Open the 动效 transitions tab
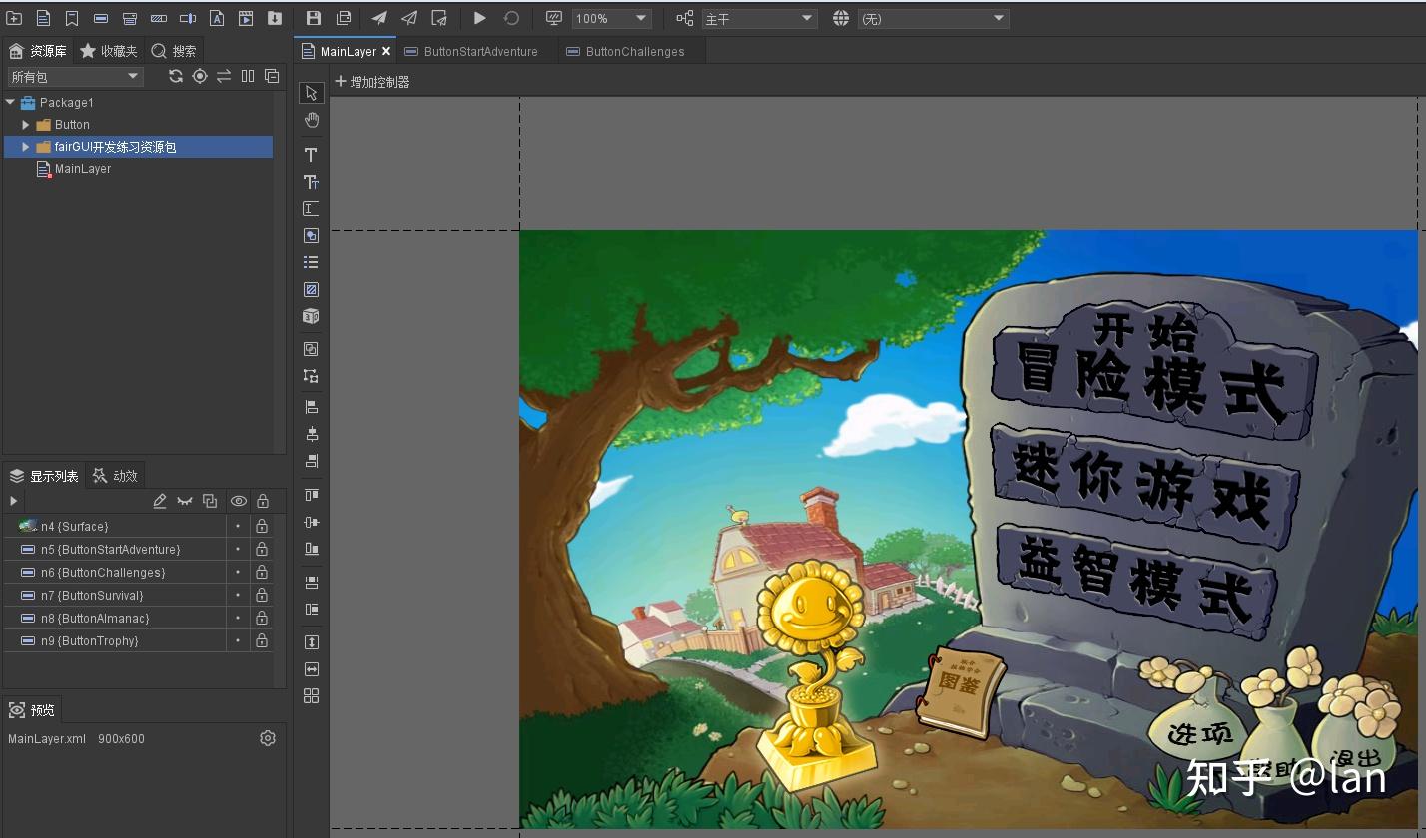Screen dimensions: 1426x838 point(116,476)
